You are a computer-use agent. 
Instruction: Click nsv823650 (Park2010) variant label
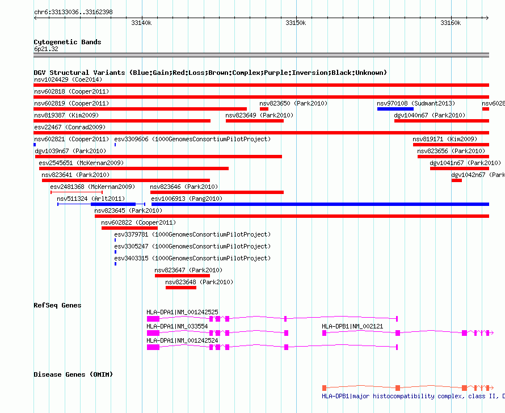click(x=293, y=103)
